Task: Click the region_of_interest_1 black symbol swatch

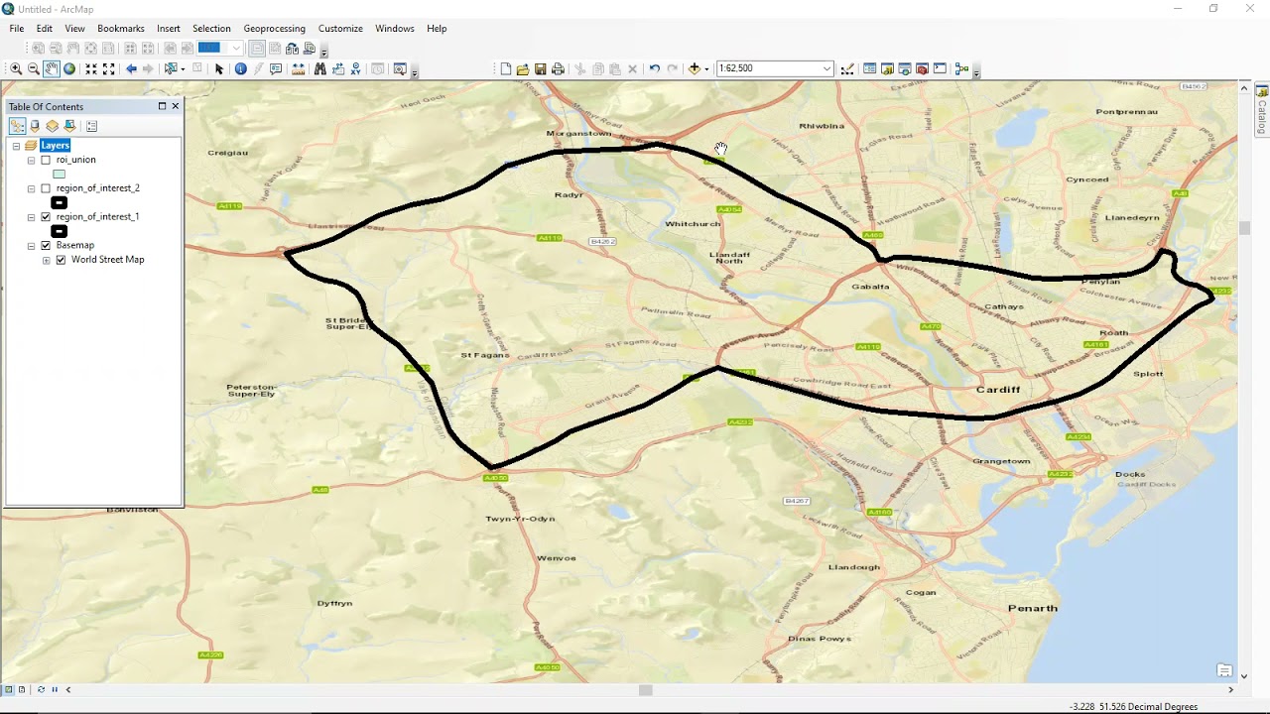Action: point(60,231)
